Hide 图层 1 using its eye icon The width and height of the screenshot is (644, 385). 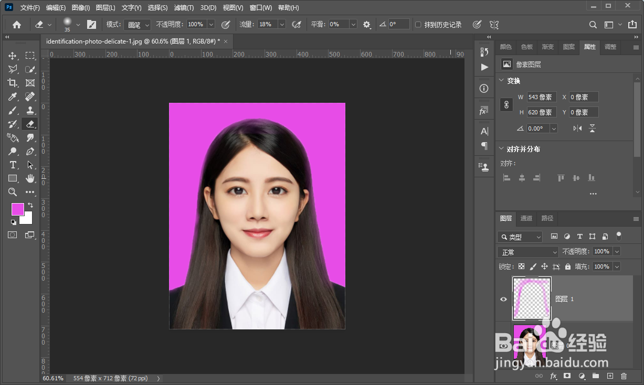(503, 299)
